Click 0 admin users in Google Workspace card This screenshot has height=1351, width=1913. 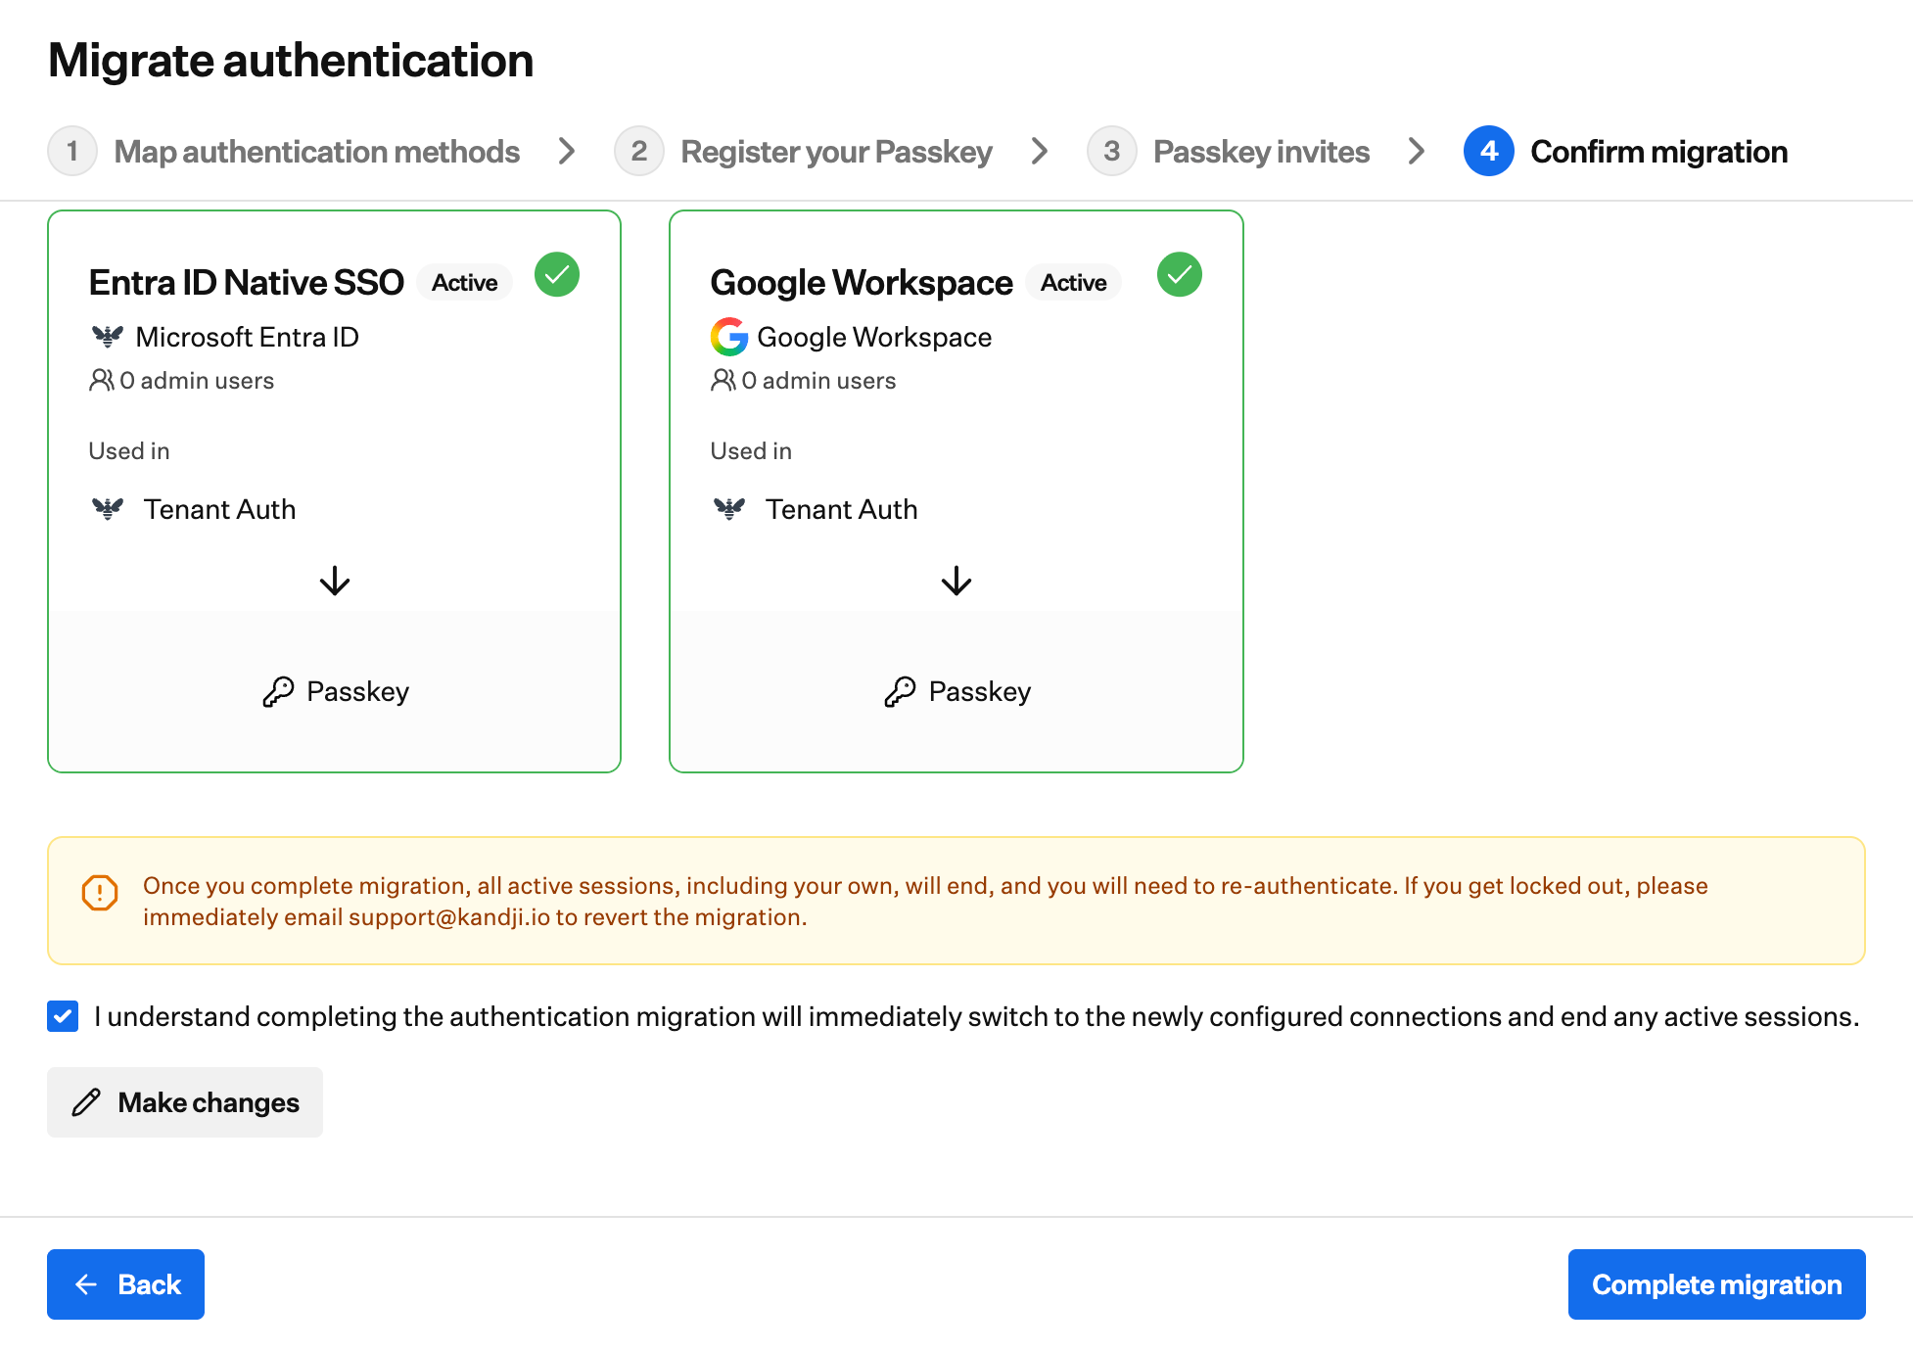(x=818, y=380)
